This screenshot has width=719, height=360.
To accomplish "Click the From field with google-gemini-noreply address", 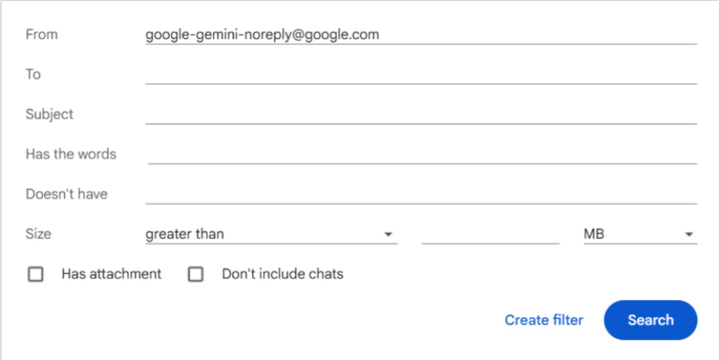I will (x=420, y=35).
